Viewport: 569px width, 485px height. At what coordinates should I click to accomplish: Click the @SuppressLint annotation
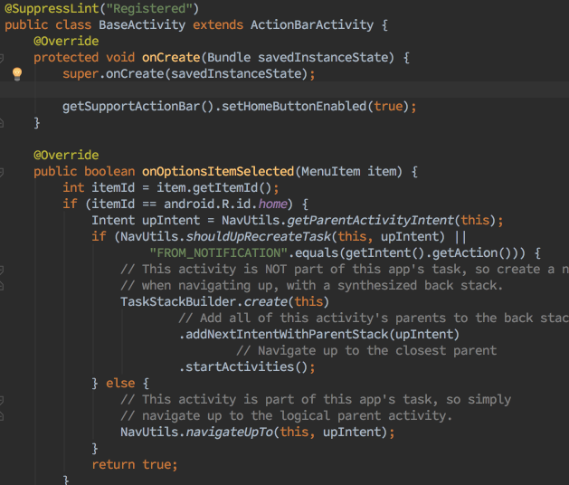point(52,8)
